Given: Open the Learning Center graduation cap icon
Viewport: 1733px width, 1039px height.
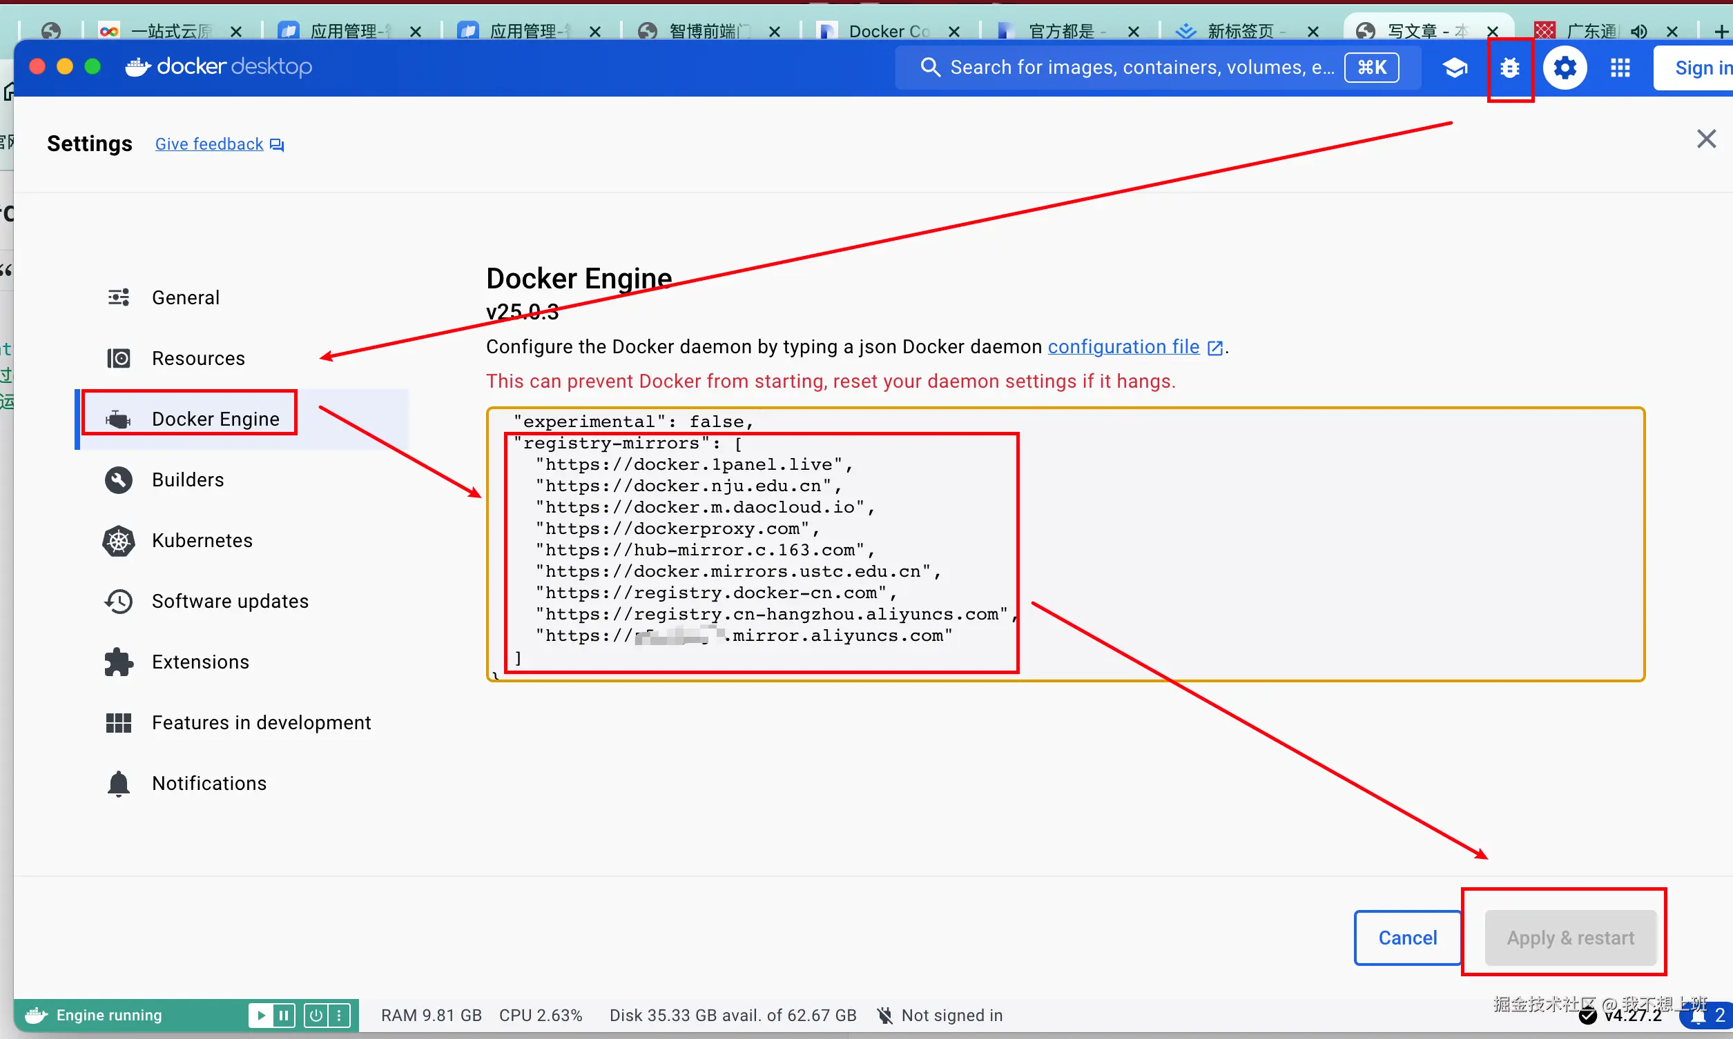Looking at the screenshot, I should click(x=1454, y=68).
